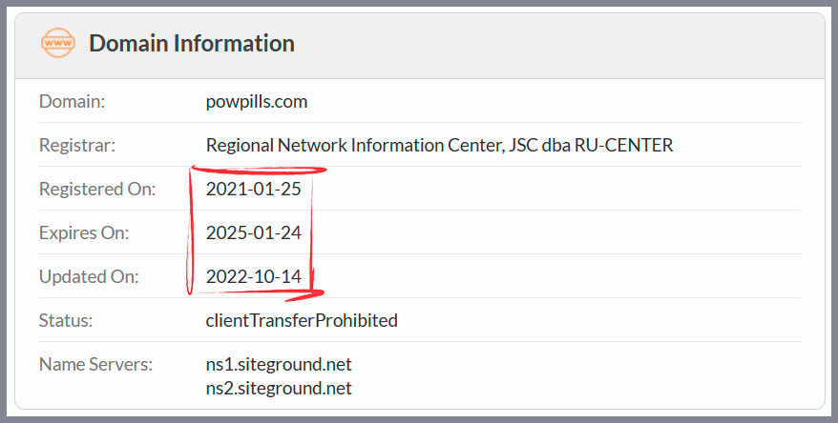Click the 2021-01-25 registration date

(253, 189)
